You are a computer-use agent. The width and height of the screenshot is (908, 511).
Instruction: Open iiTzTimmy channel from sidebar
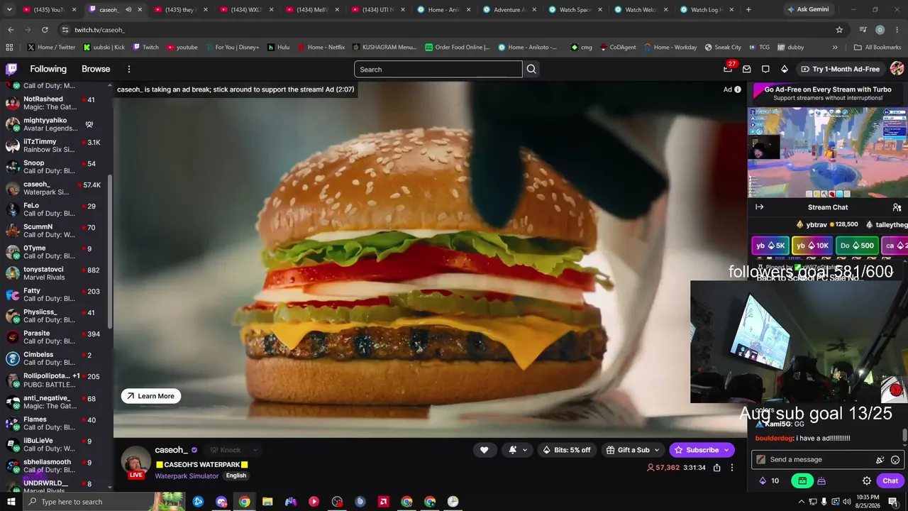[57, 145]
